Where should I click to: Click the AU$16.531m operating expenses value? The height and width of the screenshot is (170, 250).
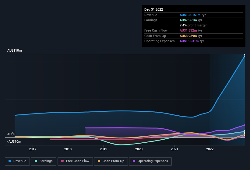[189, 41]
